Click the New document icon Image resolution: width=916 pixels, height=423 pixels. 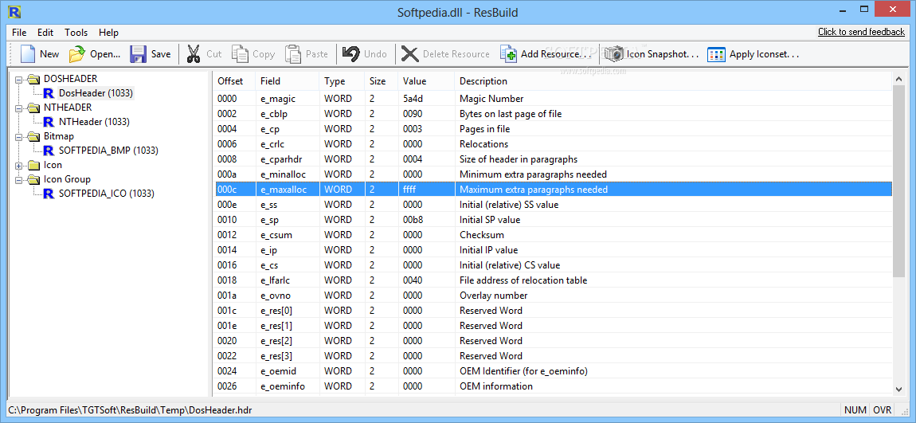tap(28, 53)
